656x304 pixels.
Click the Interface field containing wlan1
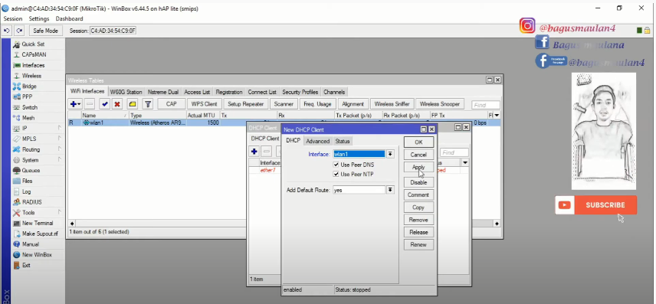pyautogui.click(x=359, y=155)
